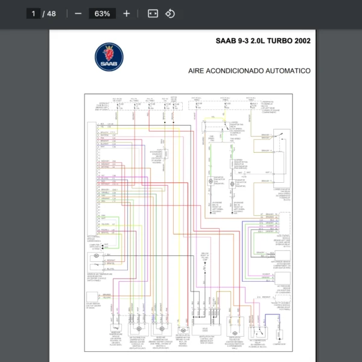Click the zoom in plus button

(126, 13)
